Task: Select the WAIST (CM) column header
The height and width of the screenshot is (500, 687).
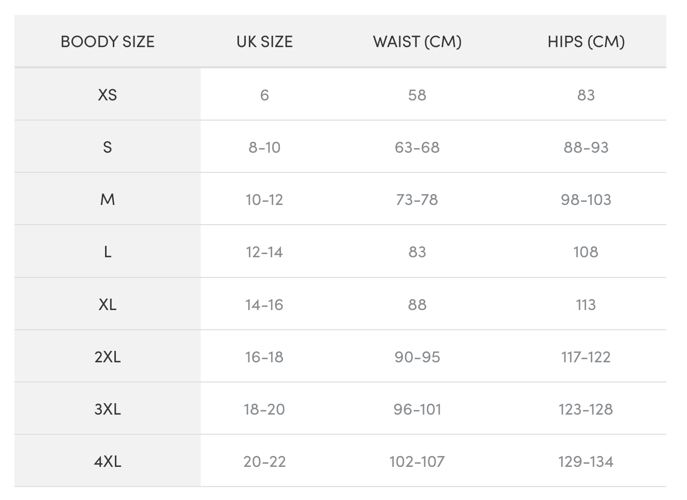Action: [x=417, y=42]
